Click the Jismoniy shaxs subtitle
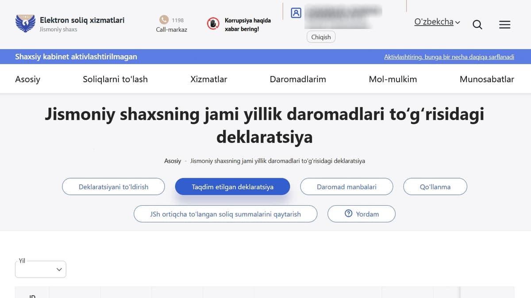Viewport: 531px width, 298px height. pyautogui.click(x=58, y=30)
